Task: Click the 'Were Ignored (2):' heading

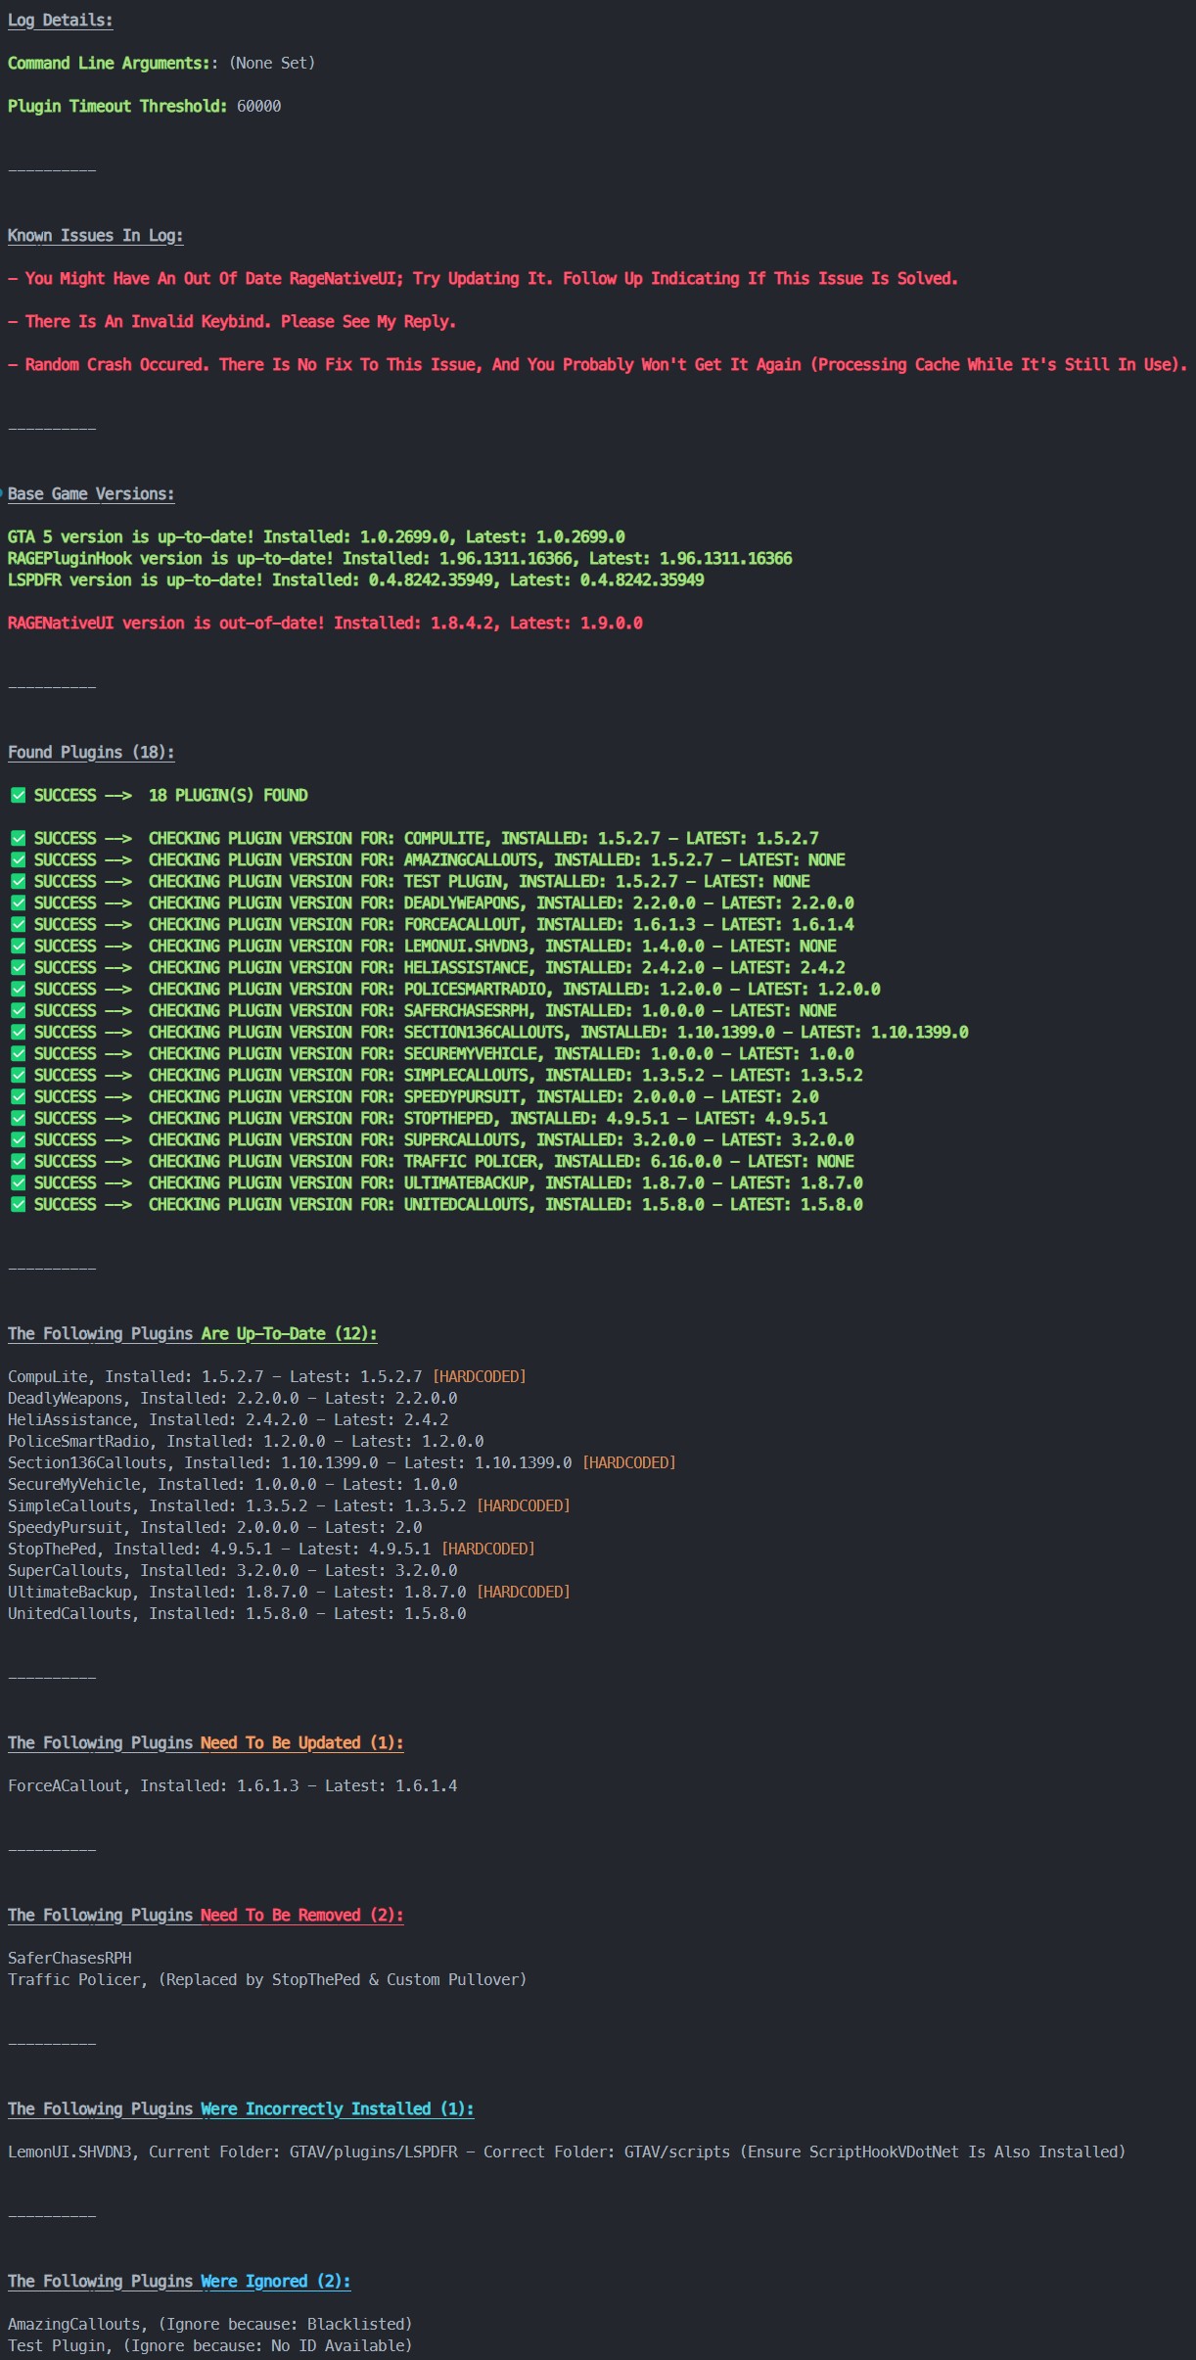Action: 276,2282
